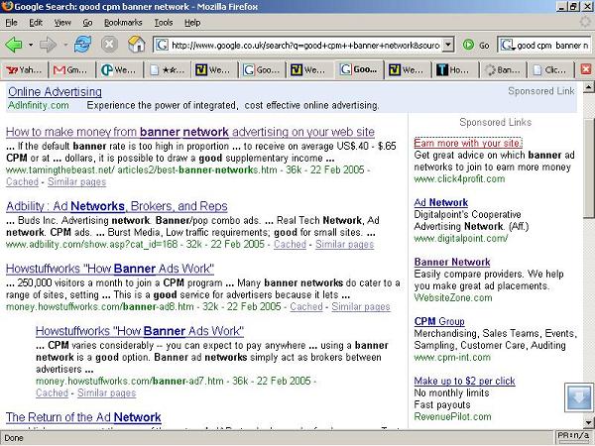595x446 pixels.
Task: Open the 'Banner Network' sponsored ad
Action: (452, 262)
